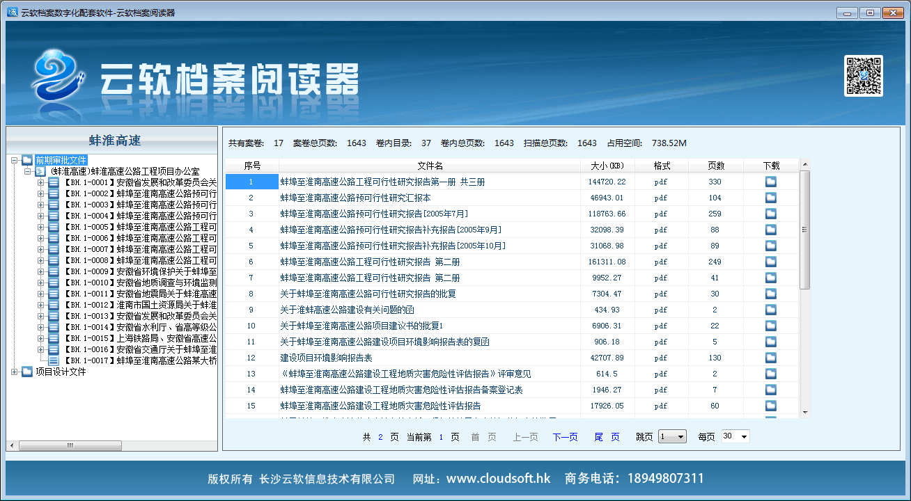Screen dimensions: 911x501
Task: Click download icon for row 2 汇报本
Action: (770, 198)
